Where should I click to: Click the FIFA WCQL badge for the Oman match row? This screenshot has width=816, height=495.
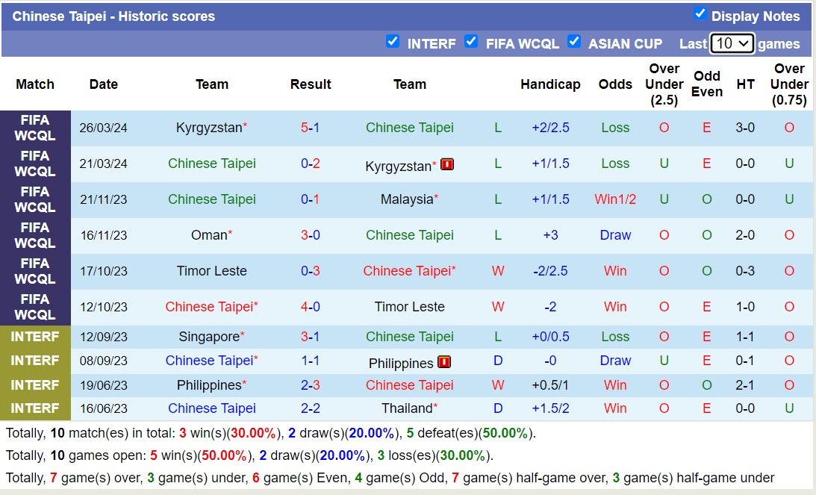coord(34,235)
